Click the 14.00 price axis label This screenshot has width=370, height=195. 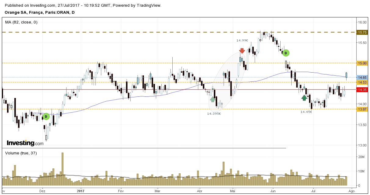coord(362,104)
